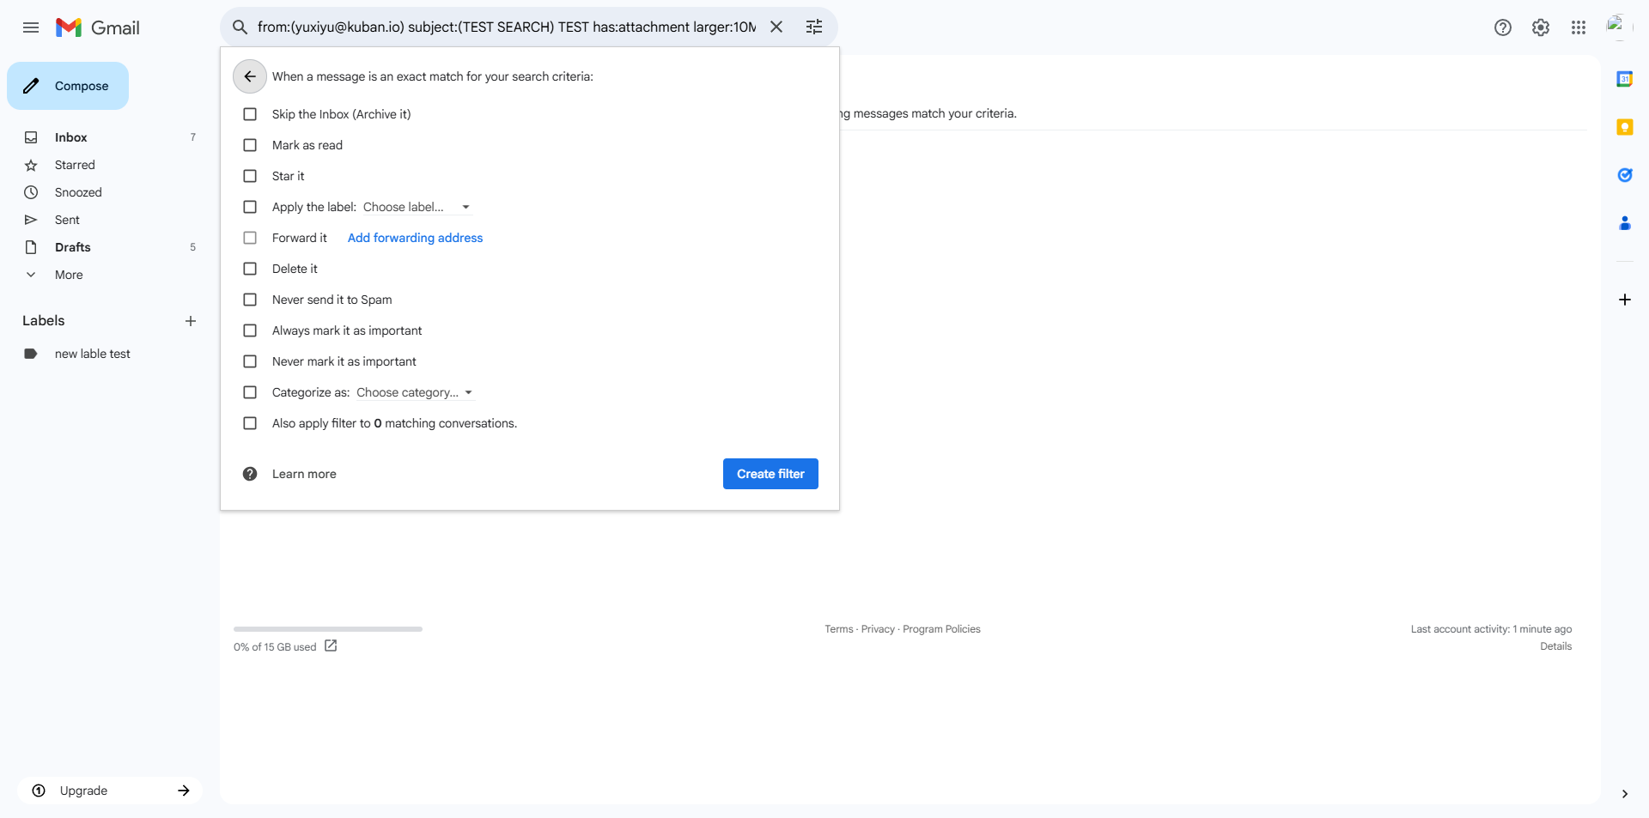Hide the side panel chevron
The width and height of the screenshot is (1649, 818).
click(x=1625, y=794)
